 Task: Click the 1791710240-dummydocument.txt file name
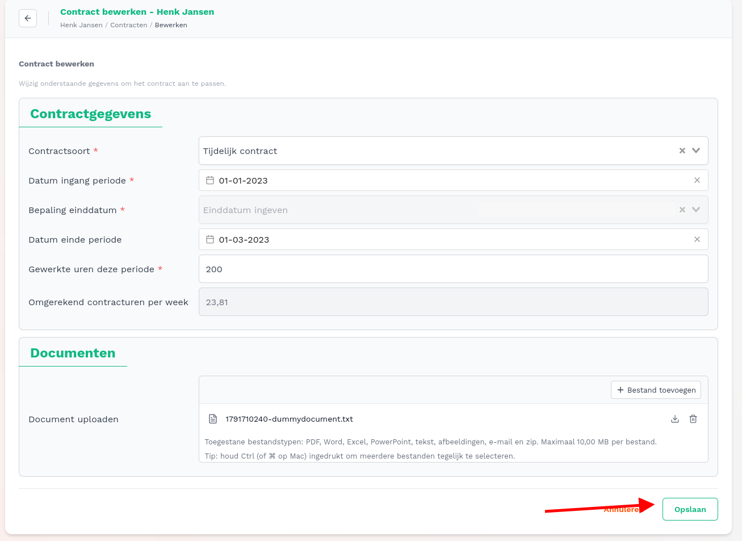tap(289, 419)
